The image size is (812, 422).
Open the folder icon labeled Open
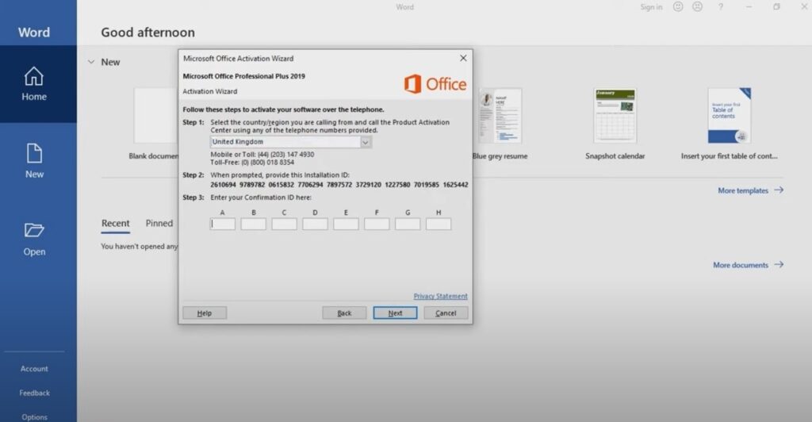(34, 230)
